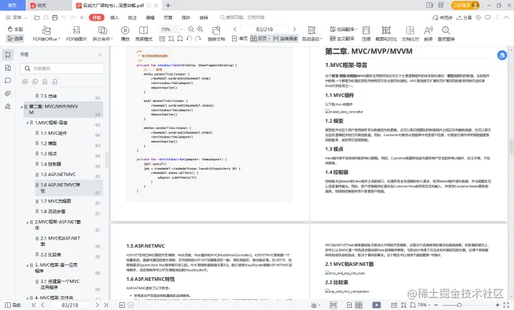The height and width of the screenshot is (310, 514).
Task: Go to next page arrow in toolbar
Action: pos(294,29)
